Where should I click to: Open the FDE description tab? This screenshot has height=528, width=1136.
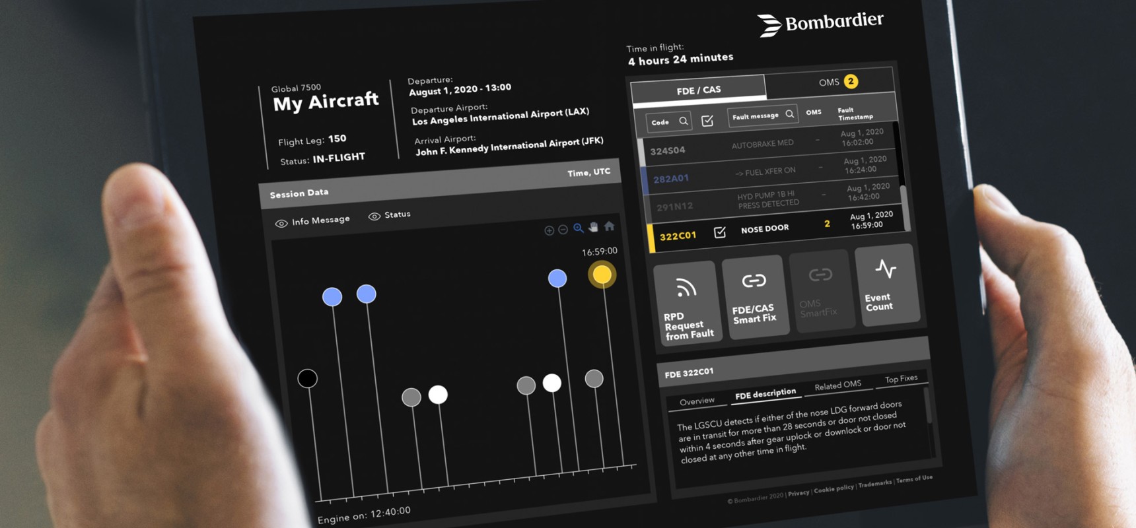coord(765,394)
